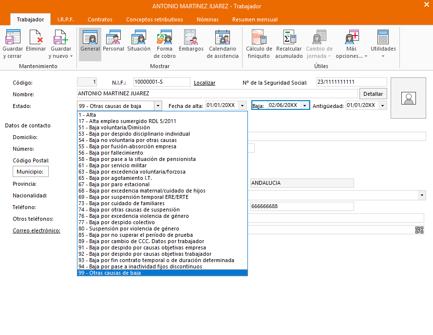Select '73 - Baja por cuidado de familiares'
433x335 pixels.
coord(162,204)
